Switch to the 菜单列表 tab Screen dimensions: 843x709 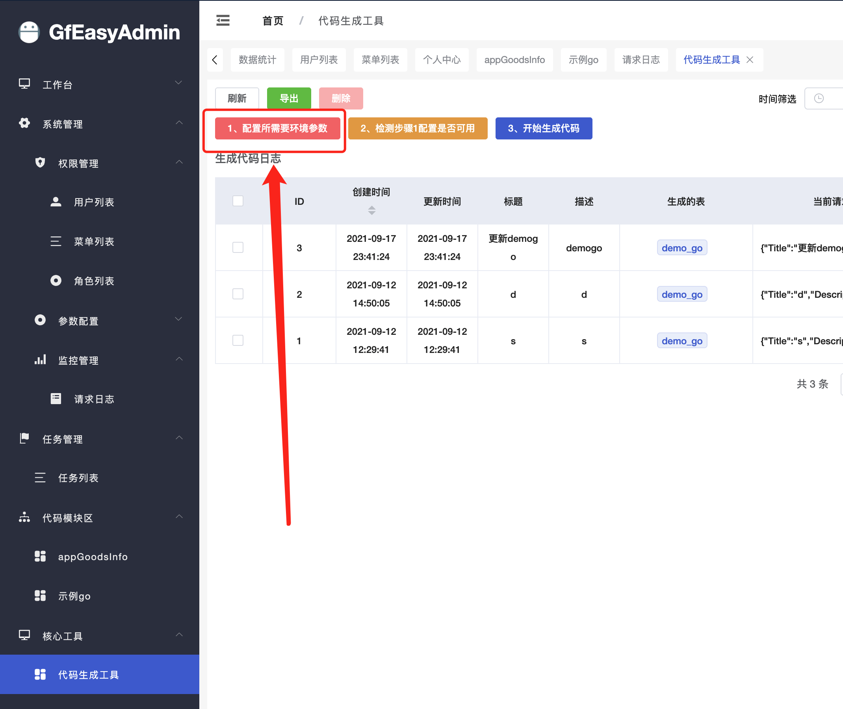[380, 60]
